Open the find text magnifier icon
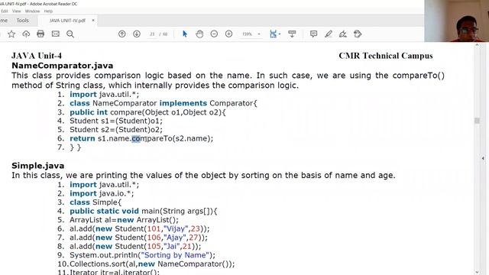 70,34
